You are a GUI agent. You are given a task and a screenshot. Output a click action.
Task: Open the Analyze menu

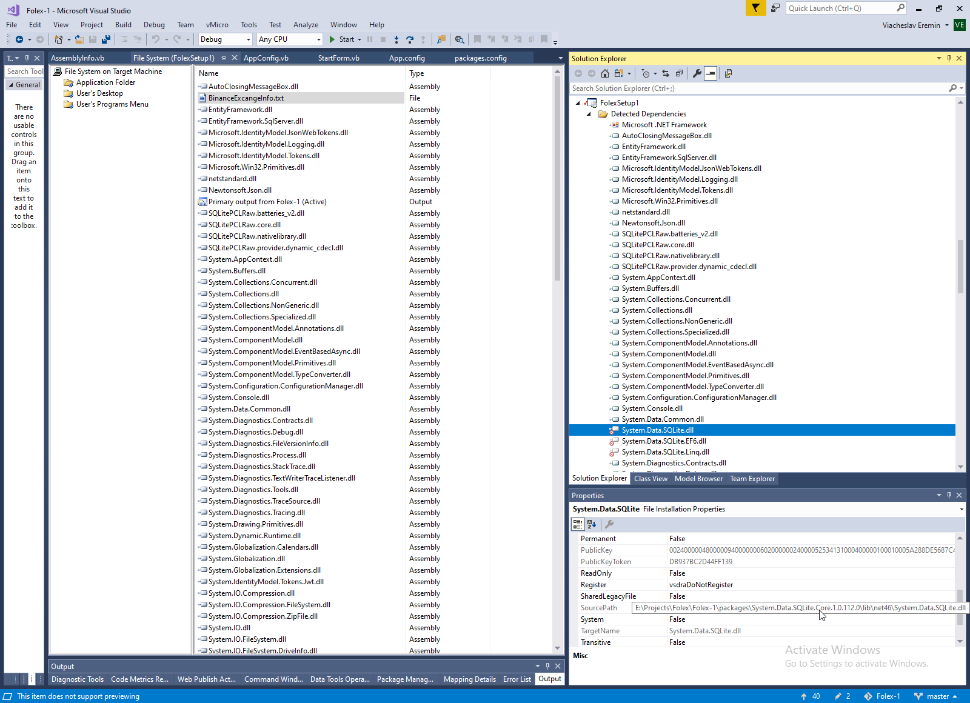(x=306, y=25)
